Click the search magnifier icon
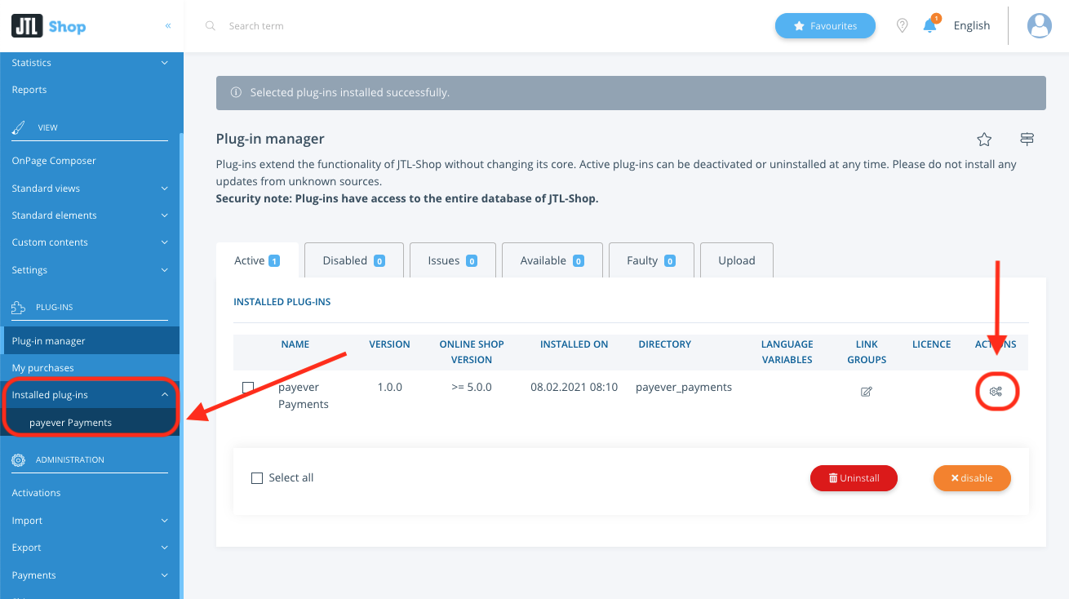 click(x=211, y=26)
